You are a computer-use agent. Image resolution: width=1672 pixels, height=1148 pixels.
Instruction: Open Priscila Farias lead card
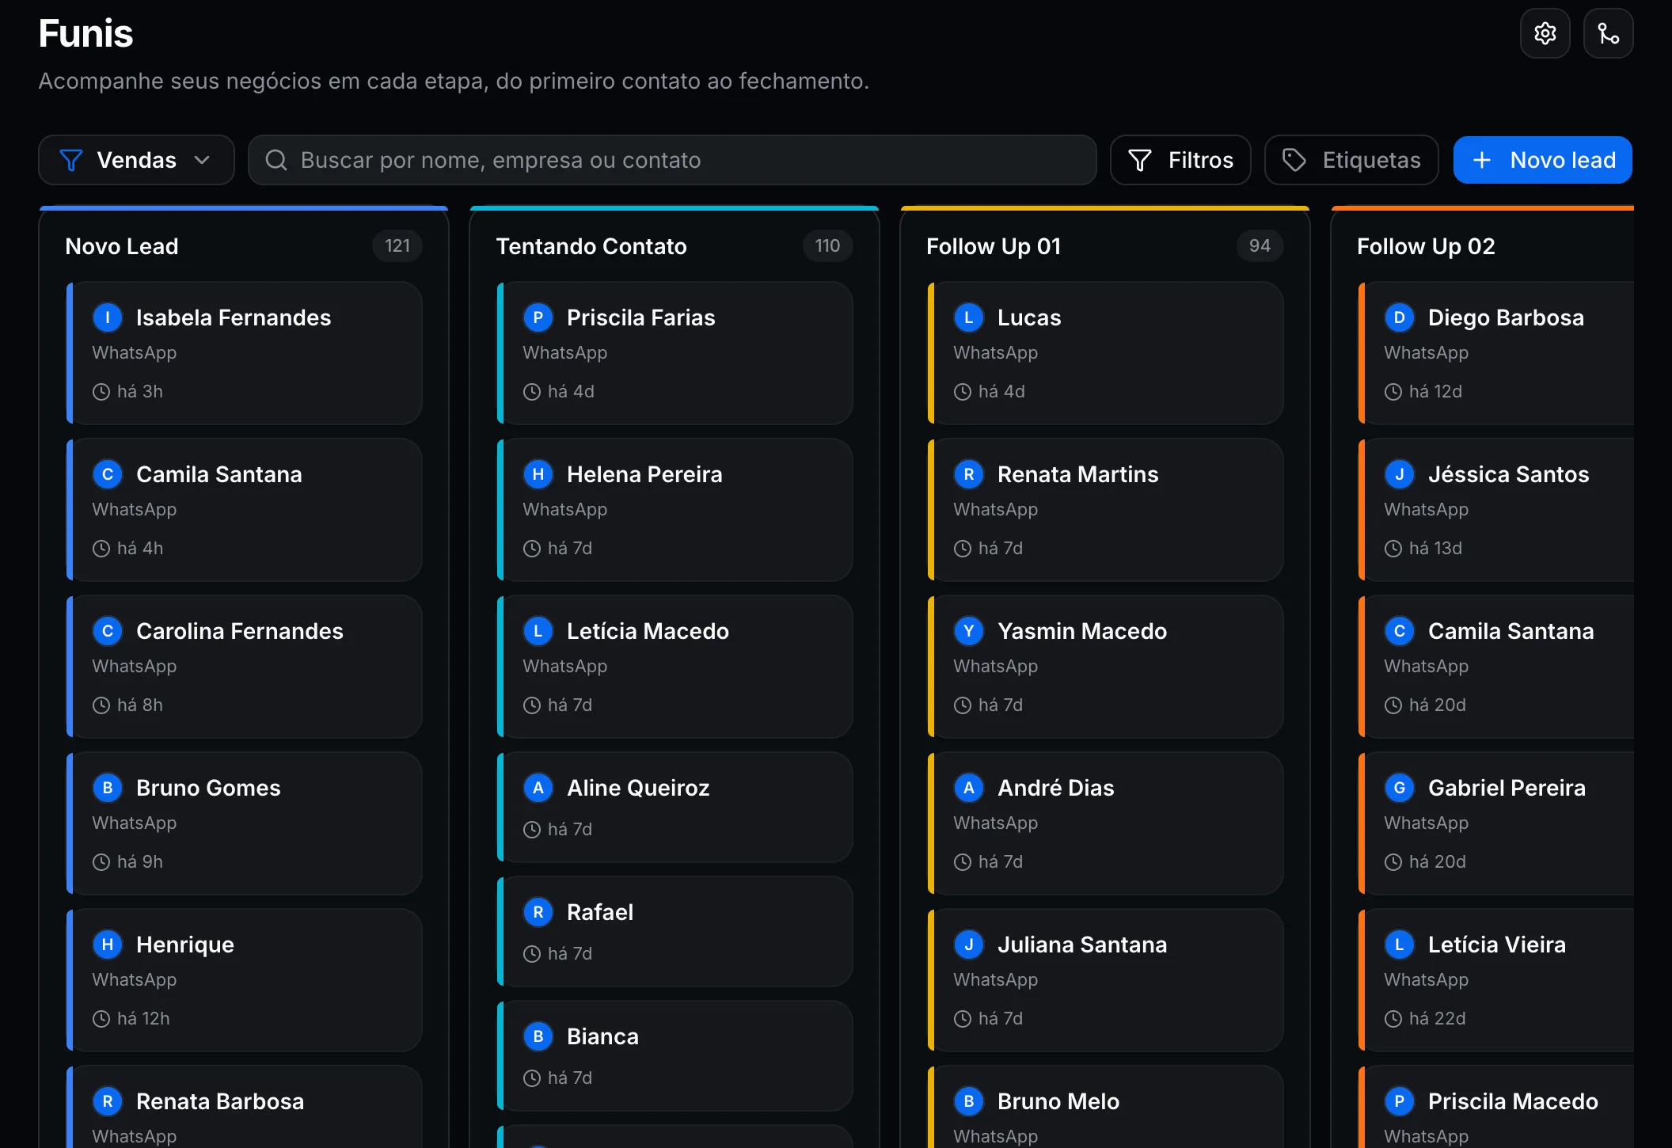click(674, 353)
